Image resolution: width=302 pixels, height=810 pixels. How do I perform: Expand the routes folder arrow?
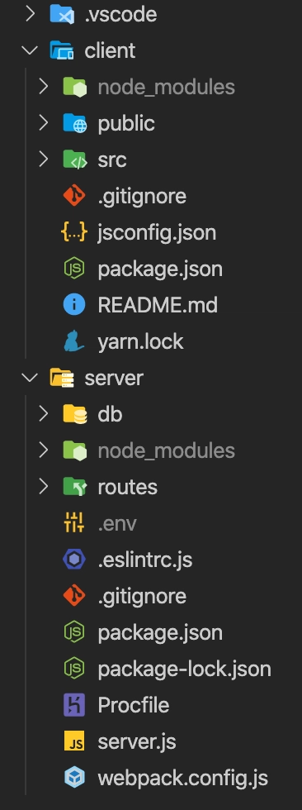point(43,487)
